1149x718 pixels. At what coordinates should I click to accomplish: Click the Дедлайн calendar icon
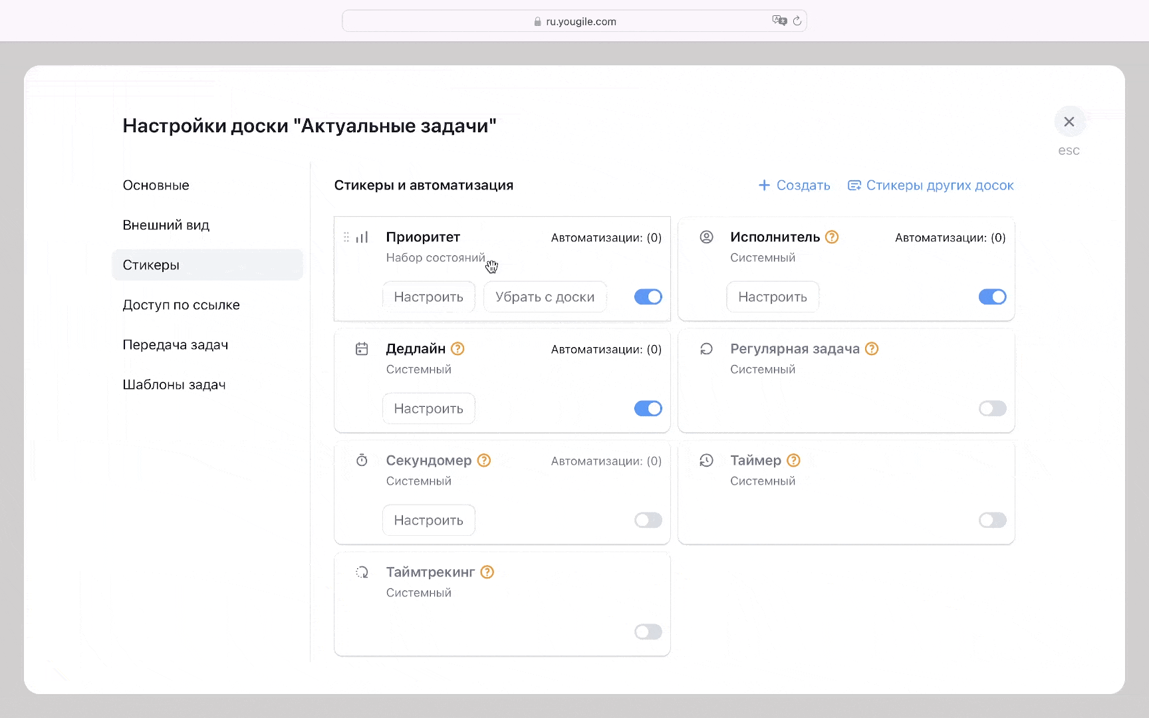[x=362, y=349]
